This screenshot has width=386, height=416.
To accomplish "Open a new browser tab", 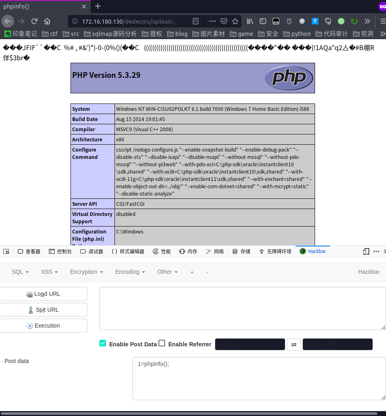I will (98, 6).
